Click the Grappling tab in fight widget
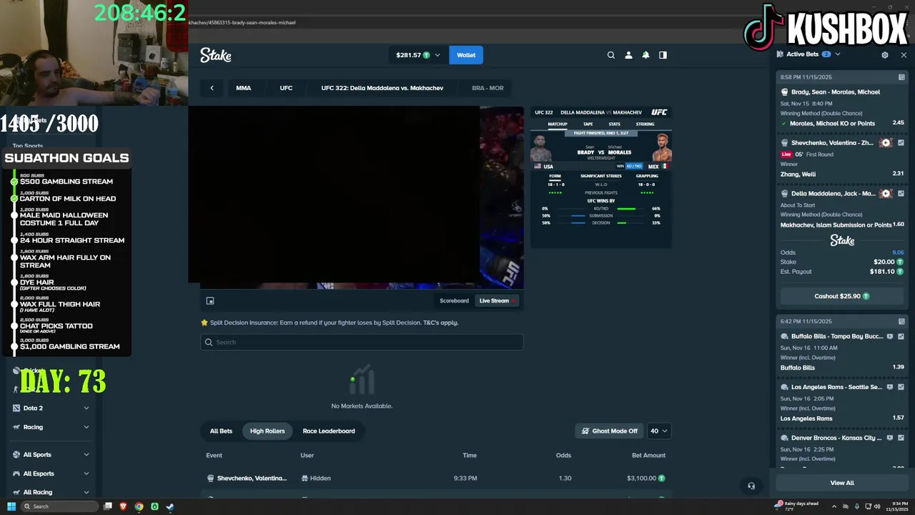Screen dimensions: 915x515 tap(647, 176)
